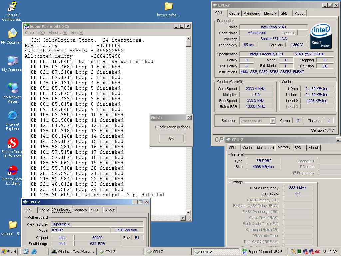Switch to Mainboard tab in top CPU-Z window
Screen dimensions: 341x256
pos(252,13)
